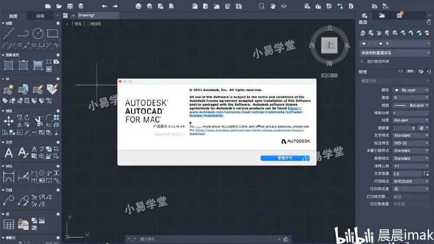The height and width of the screenshot is (244, 434).
Task: Open software license agreements link
Action: 246,112
